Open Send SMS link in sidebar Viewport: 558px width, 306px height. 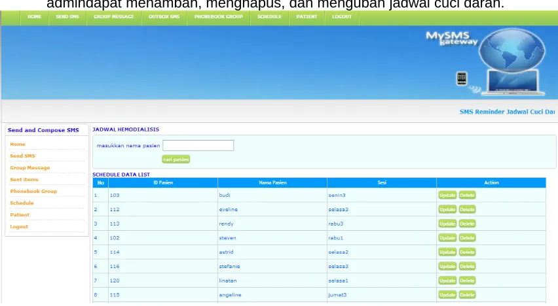tap(22, 156)
